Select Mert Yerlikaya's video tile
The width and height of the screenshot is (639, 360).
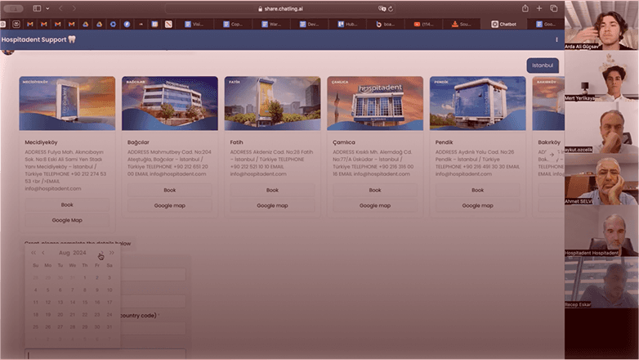tap(601, 75)
